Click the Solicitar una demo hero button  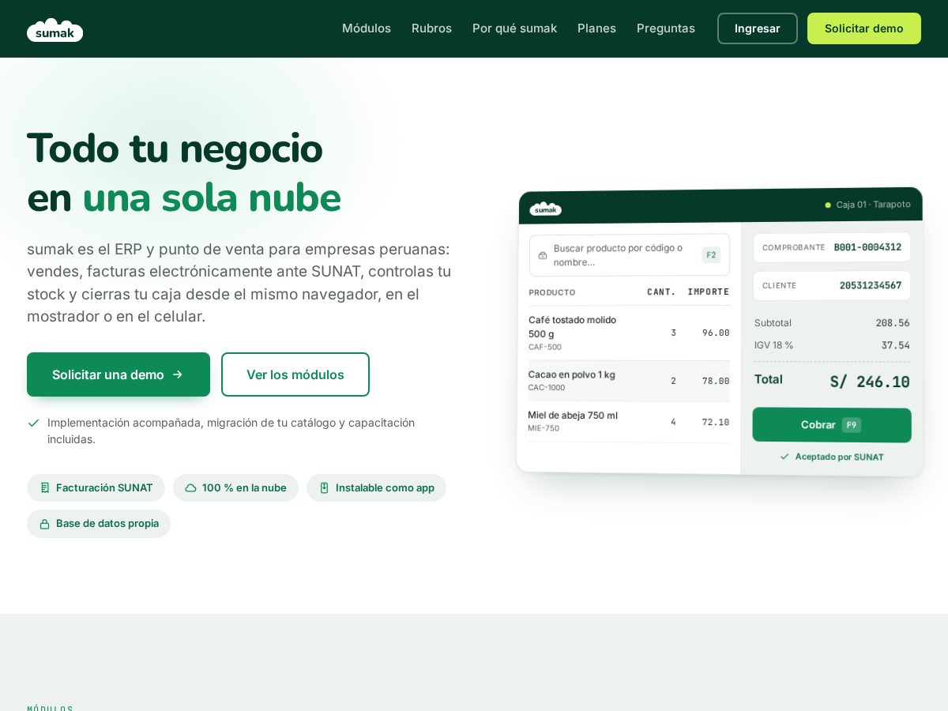point(118,374)
